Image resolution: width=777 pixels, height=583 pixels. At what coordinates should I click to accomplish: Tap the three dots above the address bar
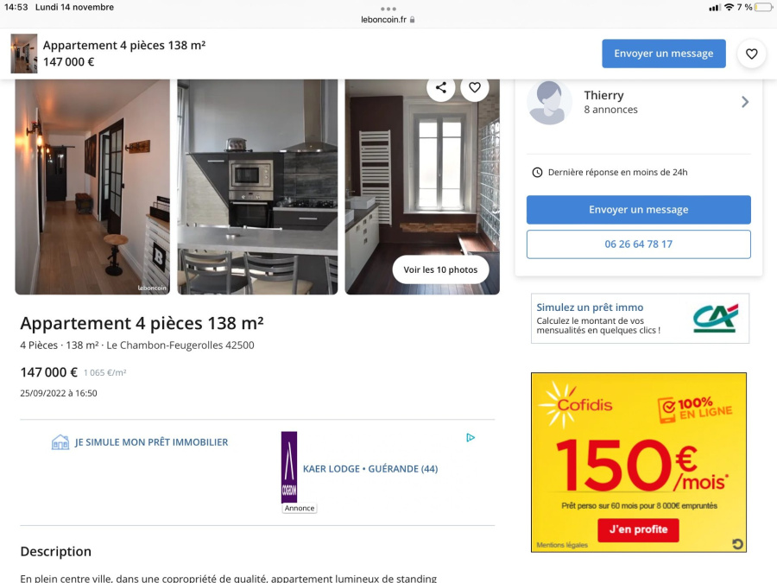388,9
